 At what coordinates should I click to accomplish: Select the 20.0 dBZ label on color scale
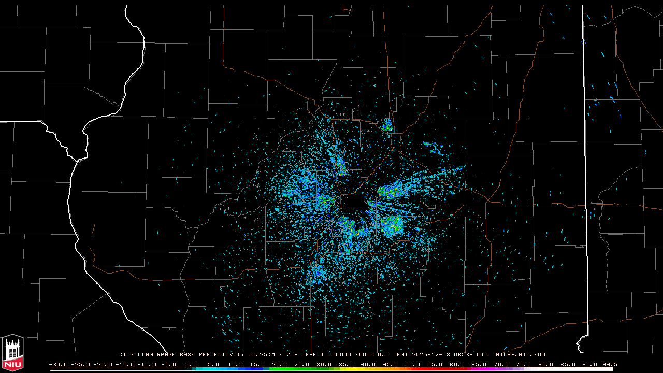click(279, 364)
